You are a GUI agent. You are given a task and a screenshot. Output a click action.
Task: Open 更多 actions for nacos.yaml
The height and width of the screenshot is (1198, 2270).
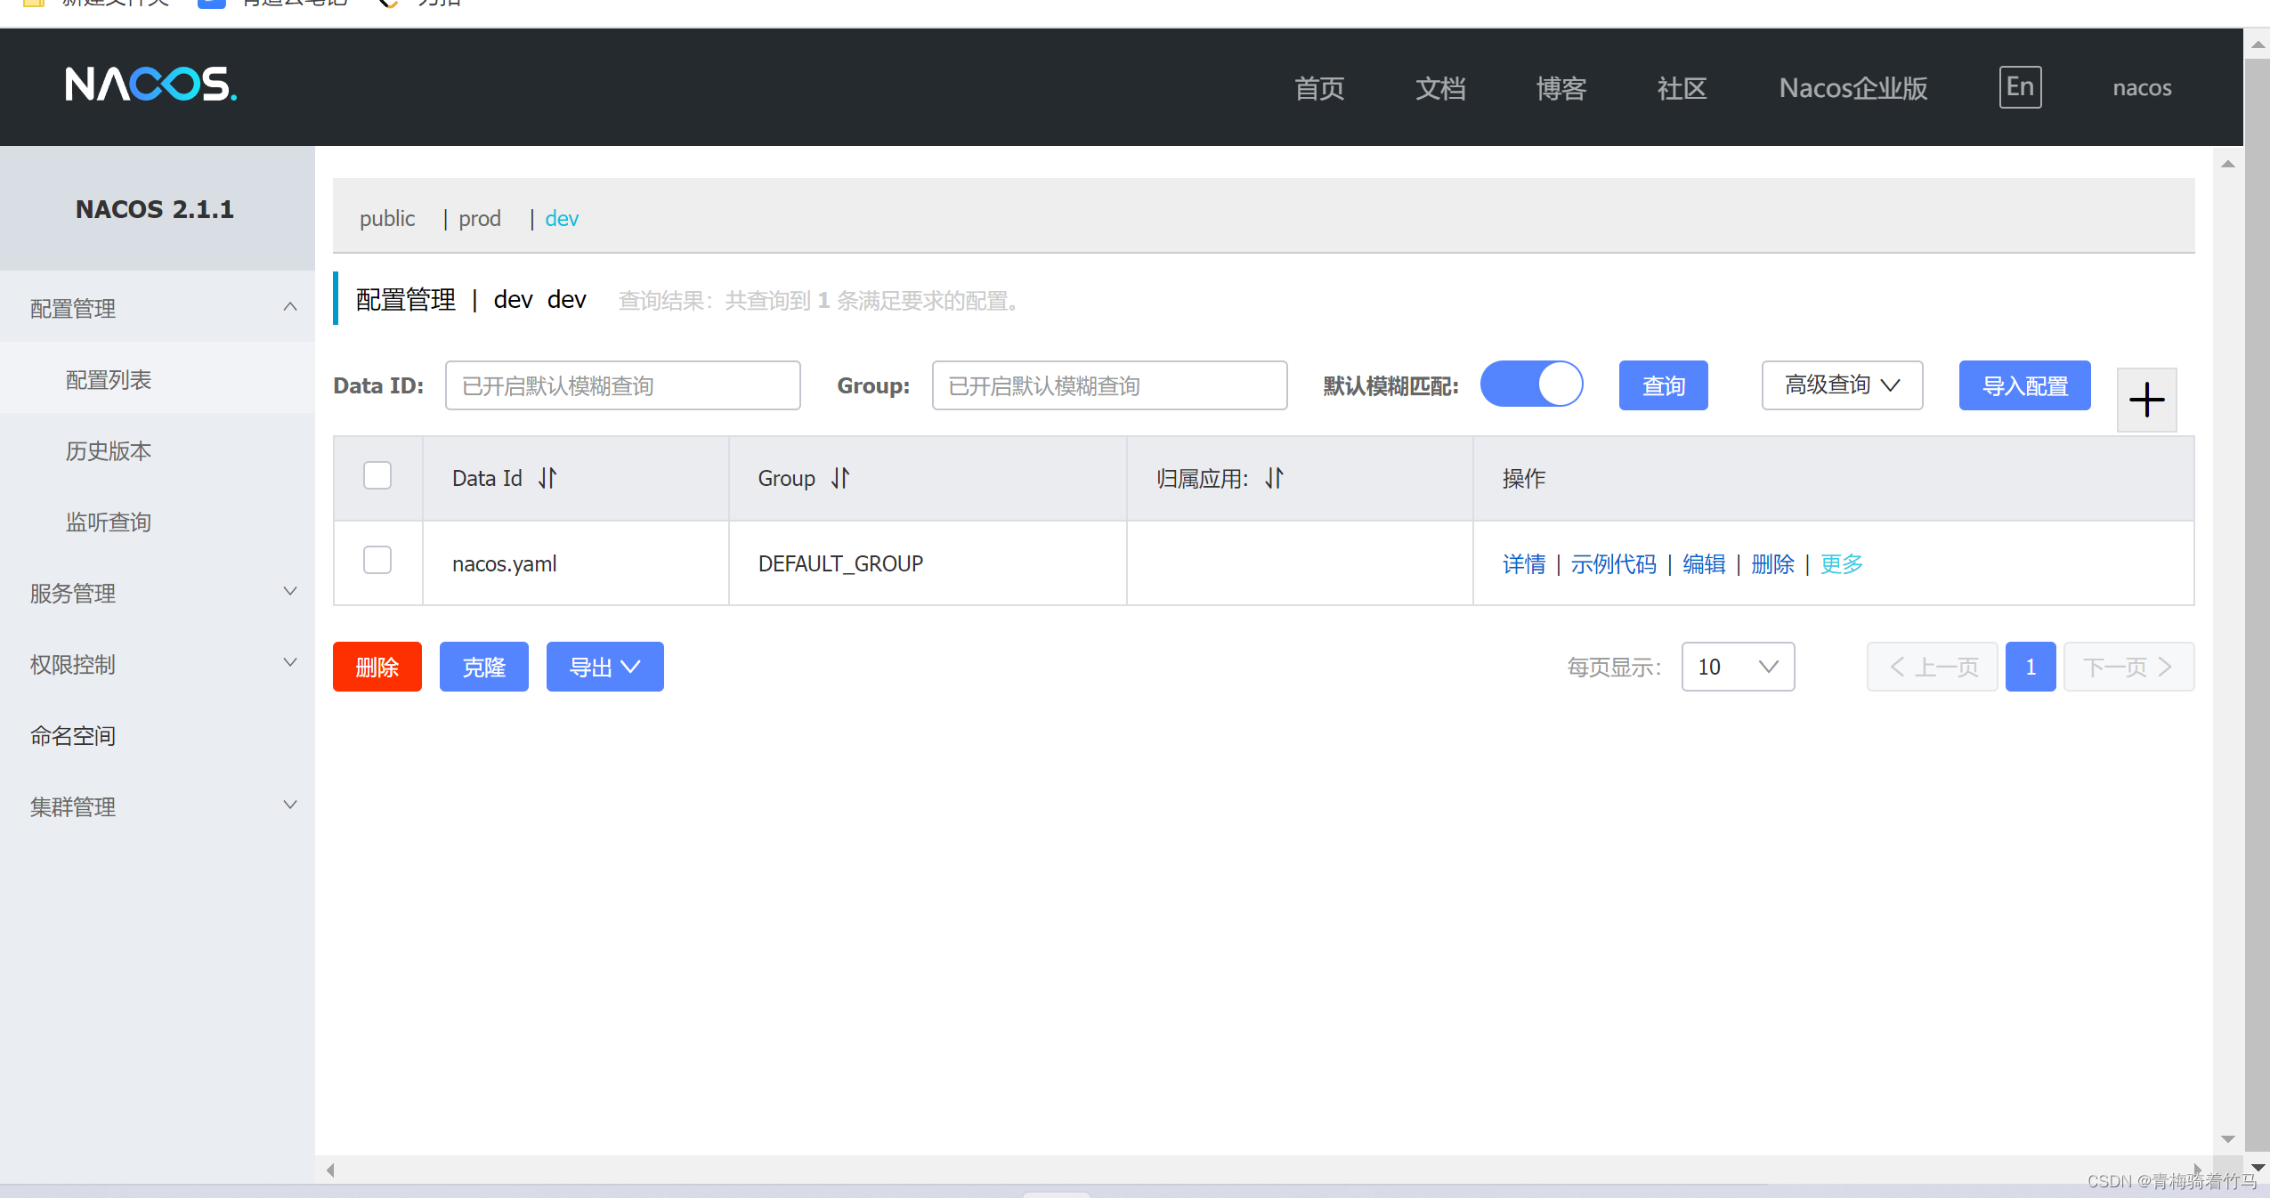pos(1841,563)
